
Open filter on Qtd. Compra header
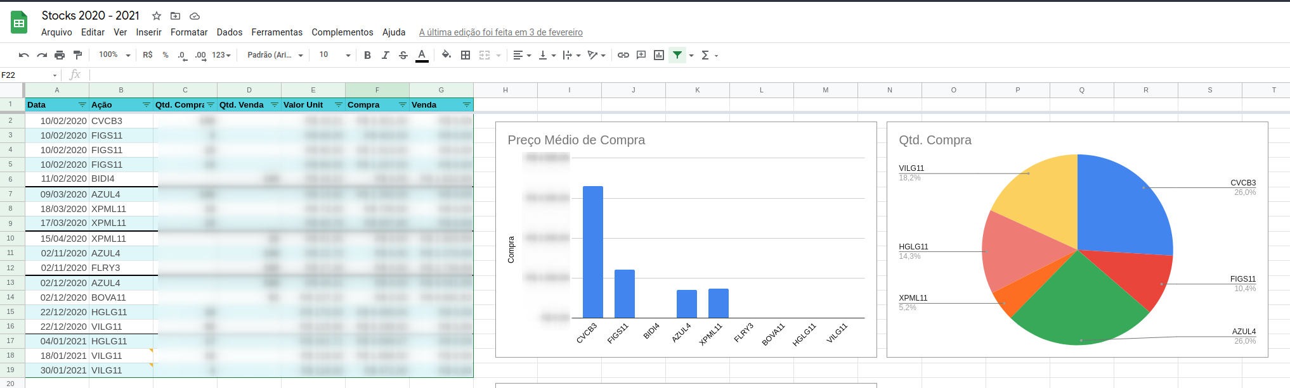pos(211,105)
